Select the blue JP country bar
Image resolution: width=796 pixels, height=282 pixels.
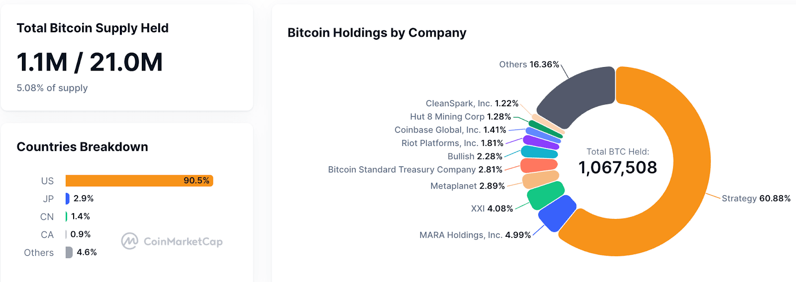(67, 199)
